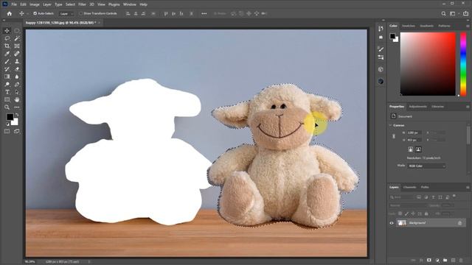The image size is (472, 265).
Task: Open the Select menu
Action: coord(70,4)
